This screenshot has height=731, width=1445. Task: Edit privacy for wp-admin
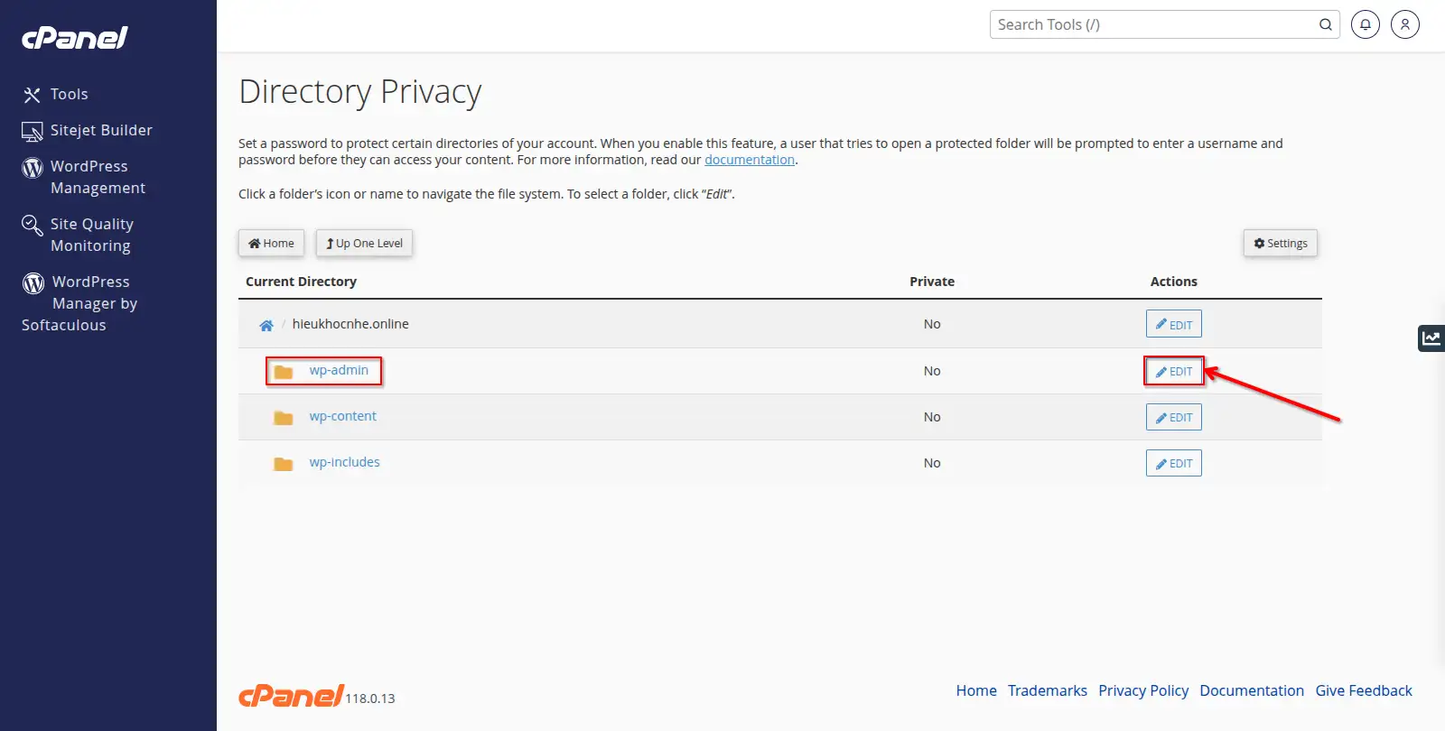[x=1174, y=371]
